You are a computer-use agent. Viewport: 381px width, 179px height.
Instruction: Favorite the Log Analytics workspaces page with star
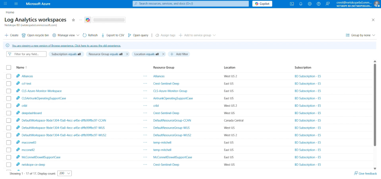(73, 20)
